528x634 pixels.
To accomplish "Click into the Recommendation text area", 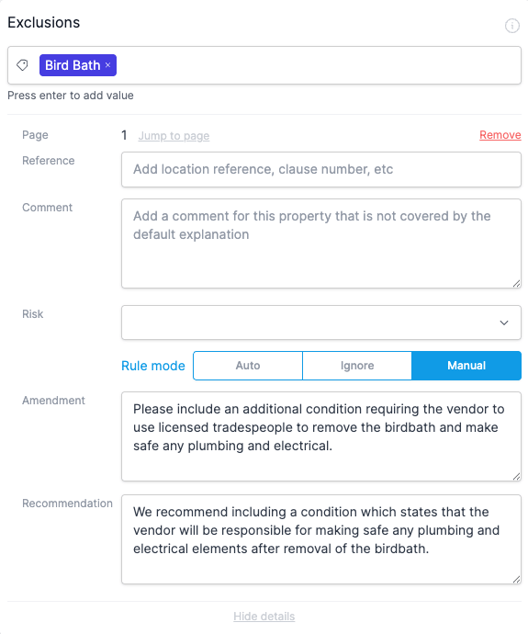I will tap(321, 539).
